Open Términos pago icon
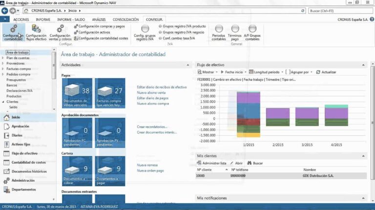Viewport: 375px width, 210px height. tap(235, 33)
